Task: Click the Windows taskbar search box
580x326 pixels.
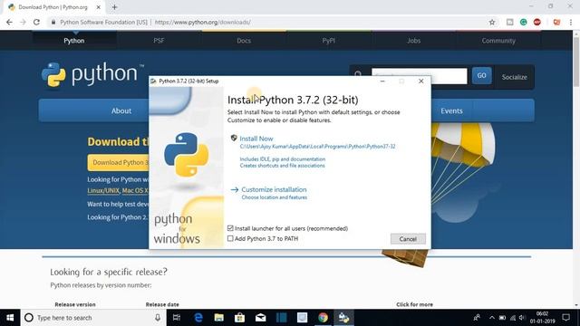Action: click(92, 318)
